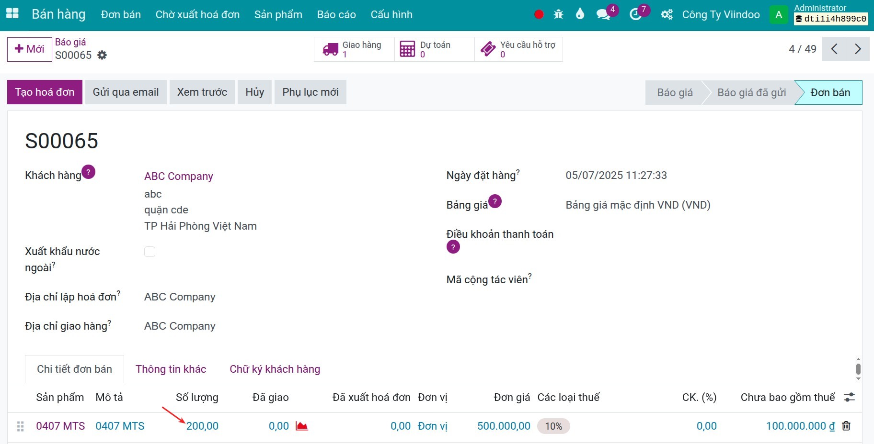Grab the drag handle of 0407 MTS line

[x=20, y=426]
